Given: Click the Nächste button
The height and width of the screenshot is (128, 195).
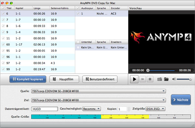Looking at the screenshot, I should click(x=181, y=100).
